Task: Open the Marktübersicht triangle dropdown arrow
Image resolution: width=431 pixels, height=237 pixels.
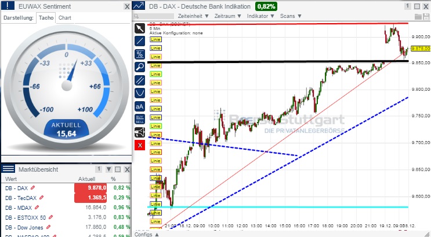Action: [x=109, y=169]
